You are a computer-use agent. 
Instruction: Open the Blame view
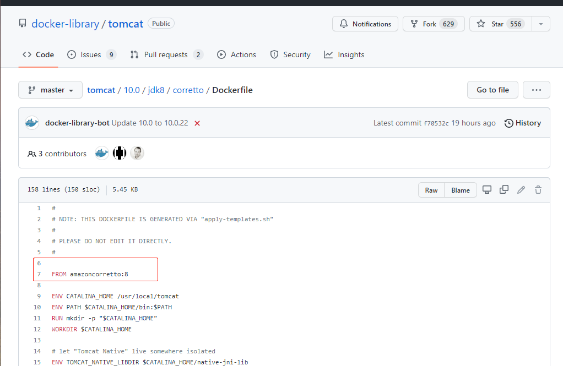point(461,190)
